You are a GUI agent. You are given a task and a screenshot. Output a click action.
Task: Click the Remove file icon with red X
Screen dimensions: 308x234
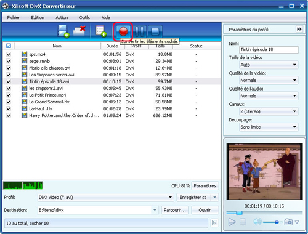click(x=79, y=31)
